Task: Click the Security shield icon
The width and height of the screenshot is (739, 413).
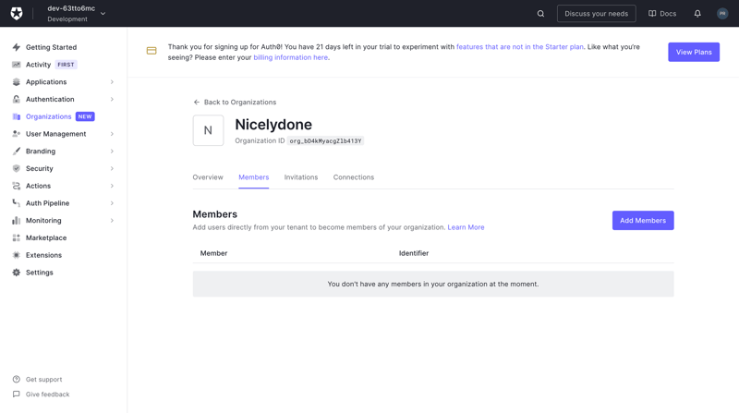Action: (x=17, y=168)
